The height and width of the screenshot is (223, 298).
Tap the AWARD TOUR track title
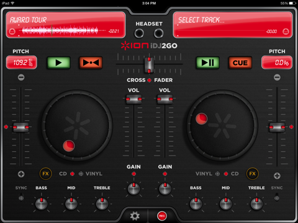[x=28, y=20]
